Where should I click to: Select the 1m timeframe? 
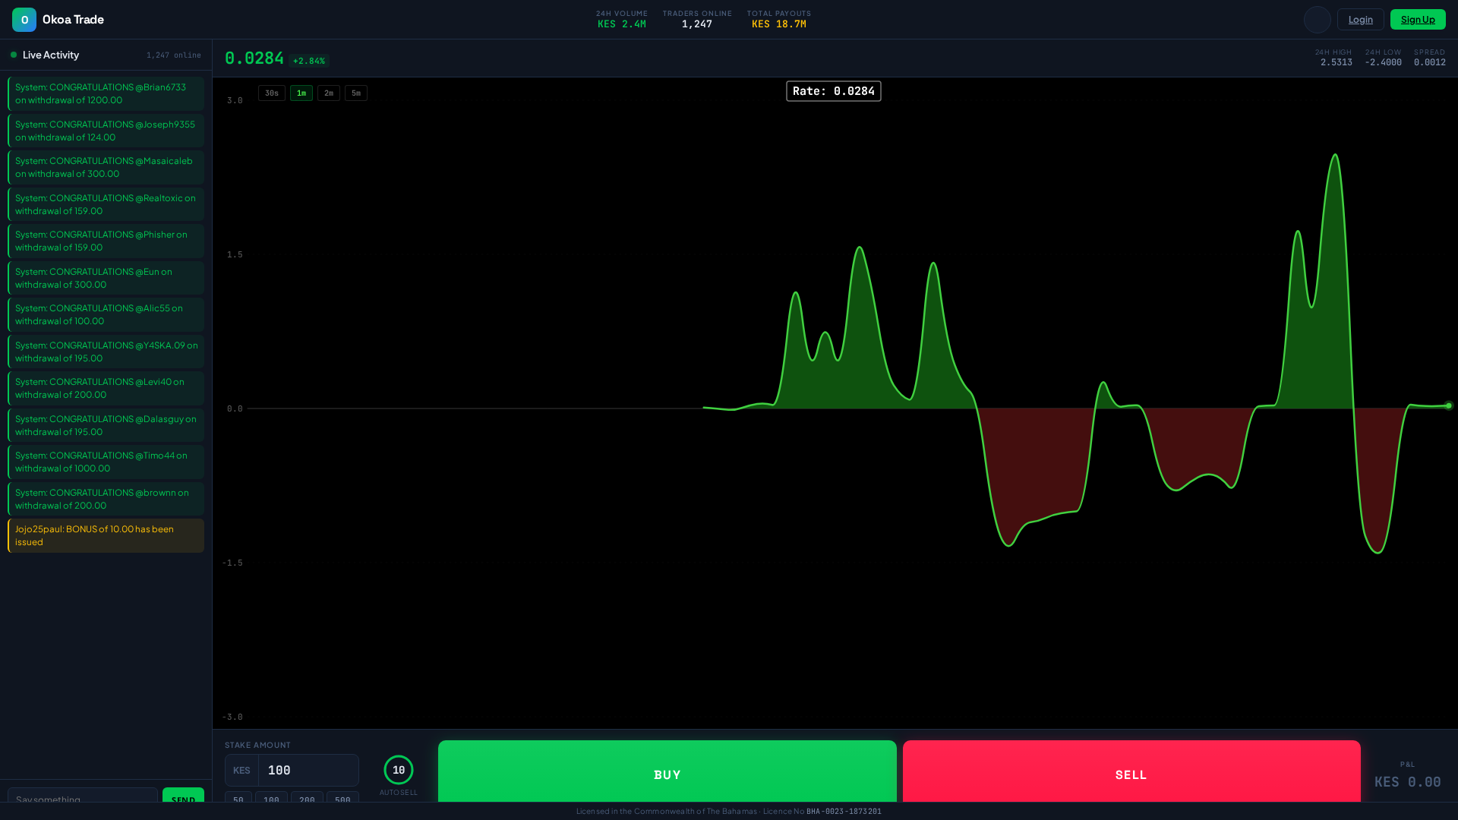tap(301, 93)
